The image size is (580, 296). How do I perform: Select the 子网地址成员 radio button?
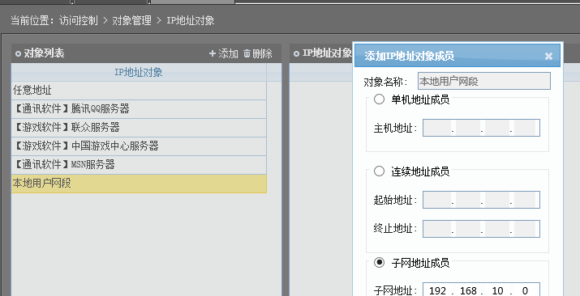pyautogui.click(x=379, y=263)
